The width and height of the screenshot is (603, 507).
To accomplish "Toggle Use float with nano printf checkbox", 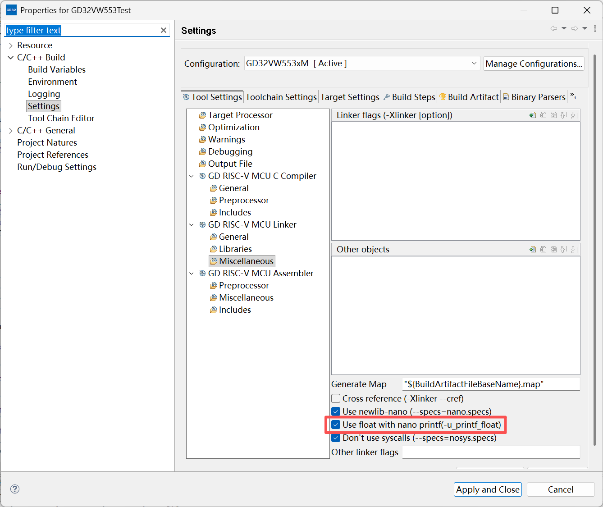I will 336,425.
